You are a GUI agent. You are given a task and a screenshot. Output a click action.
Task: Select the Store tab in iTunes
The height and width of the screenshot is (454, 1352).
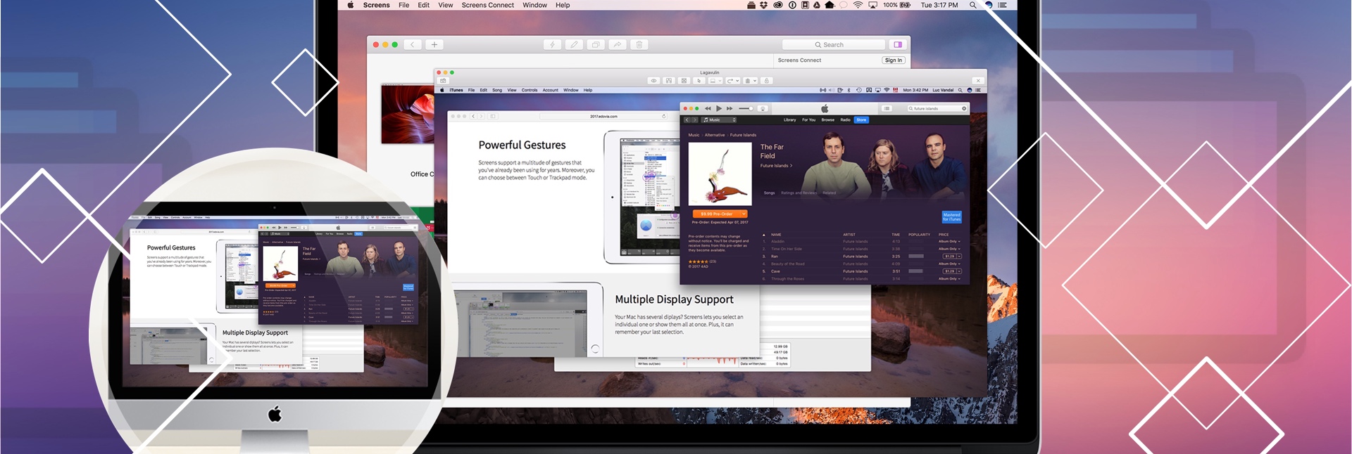coord(861,120)
